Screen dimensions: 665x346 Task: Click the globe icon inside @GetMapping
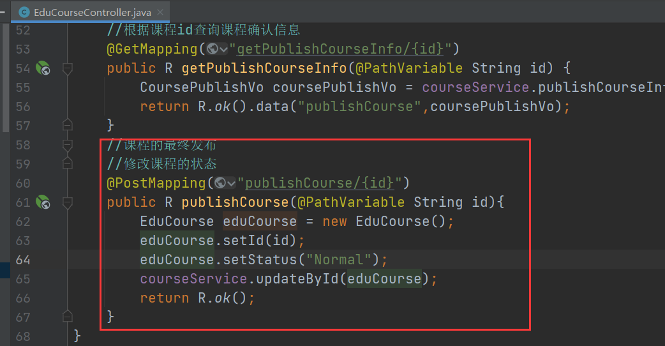tap(212, 49)
